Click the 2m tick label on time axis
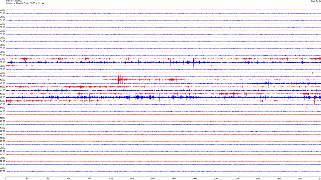This screenshot has height=180, width=321. 27,179
